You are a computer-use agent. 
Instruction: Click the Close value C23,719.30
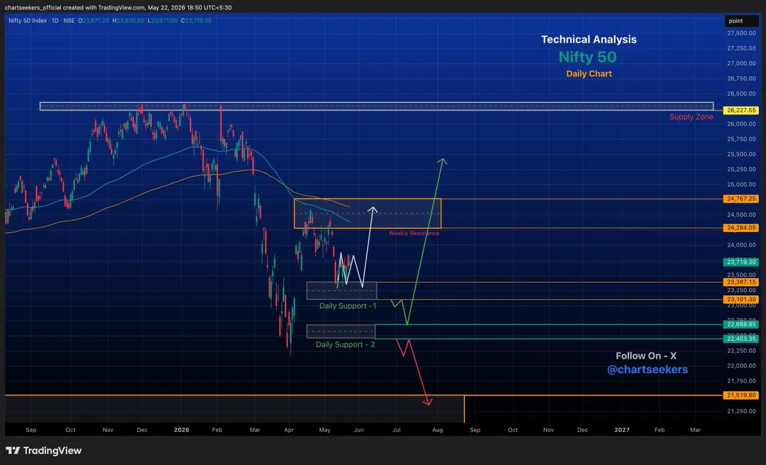coord(196,20)
